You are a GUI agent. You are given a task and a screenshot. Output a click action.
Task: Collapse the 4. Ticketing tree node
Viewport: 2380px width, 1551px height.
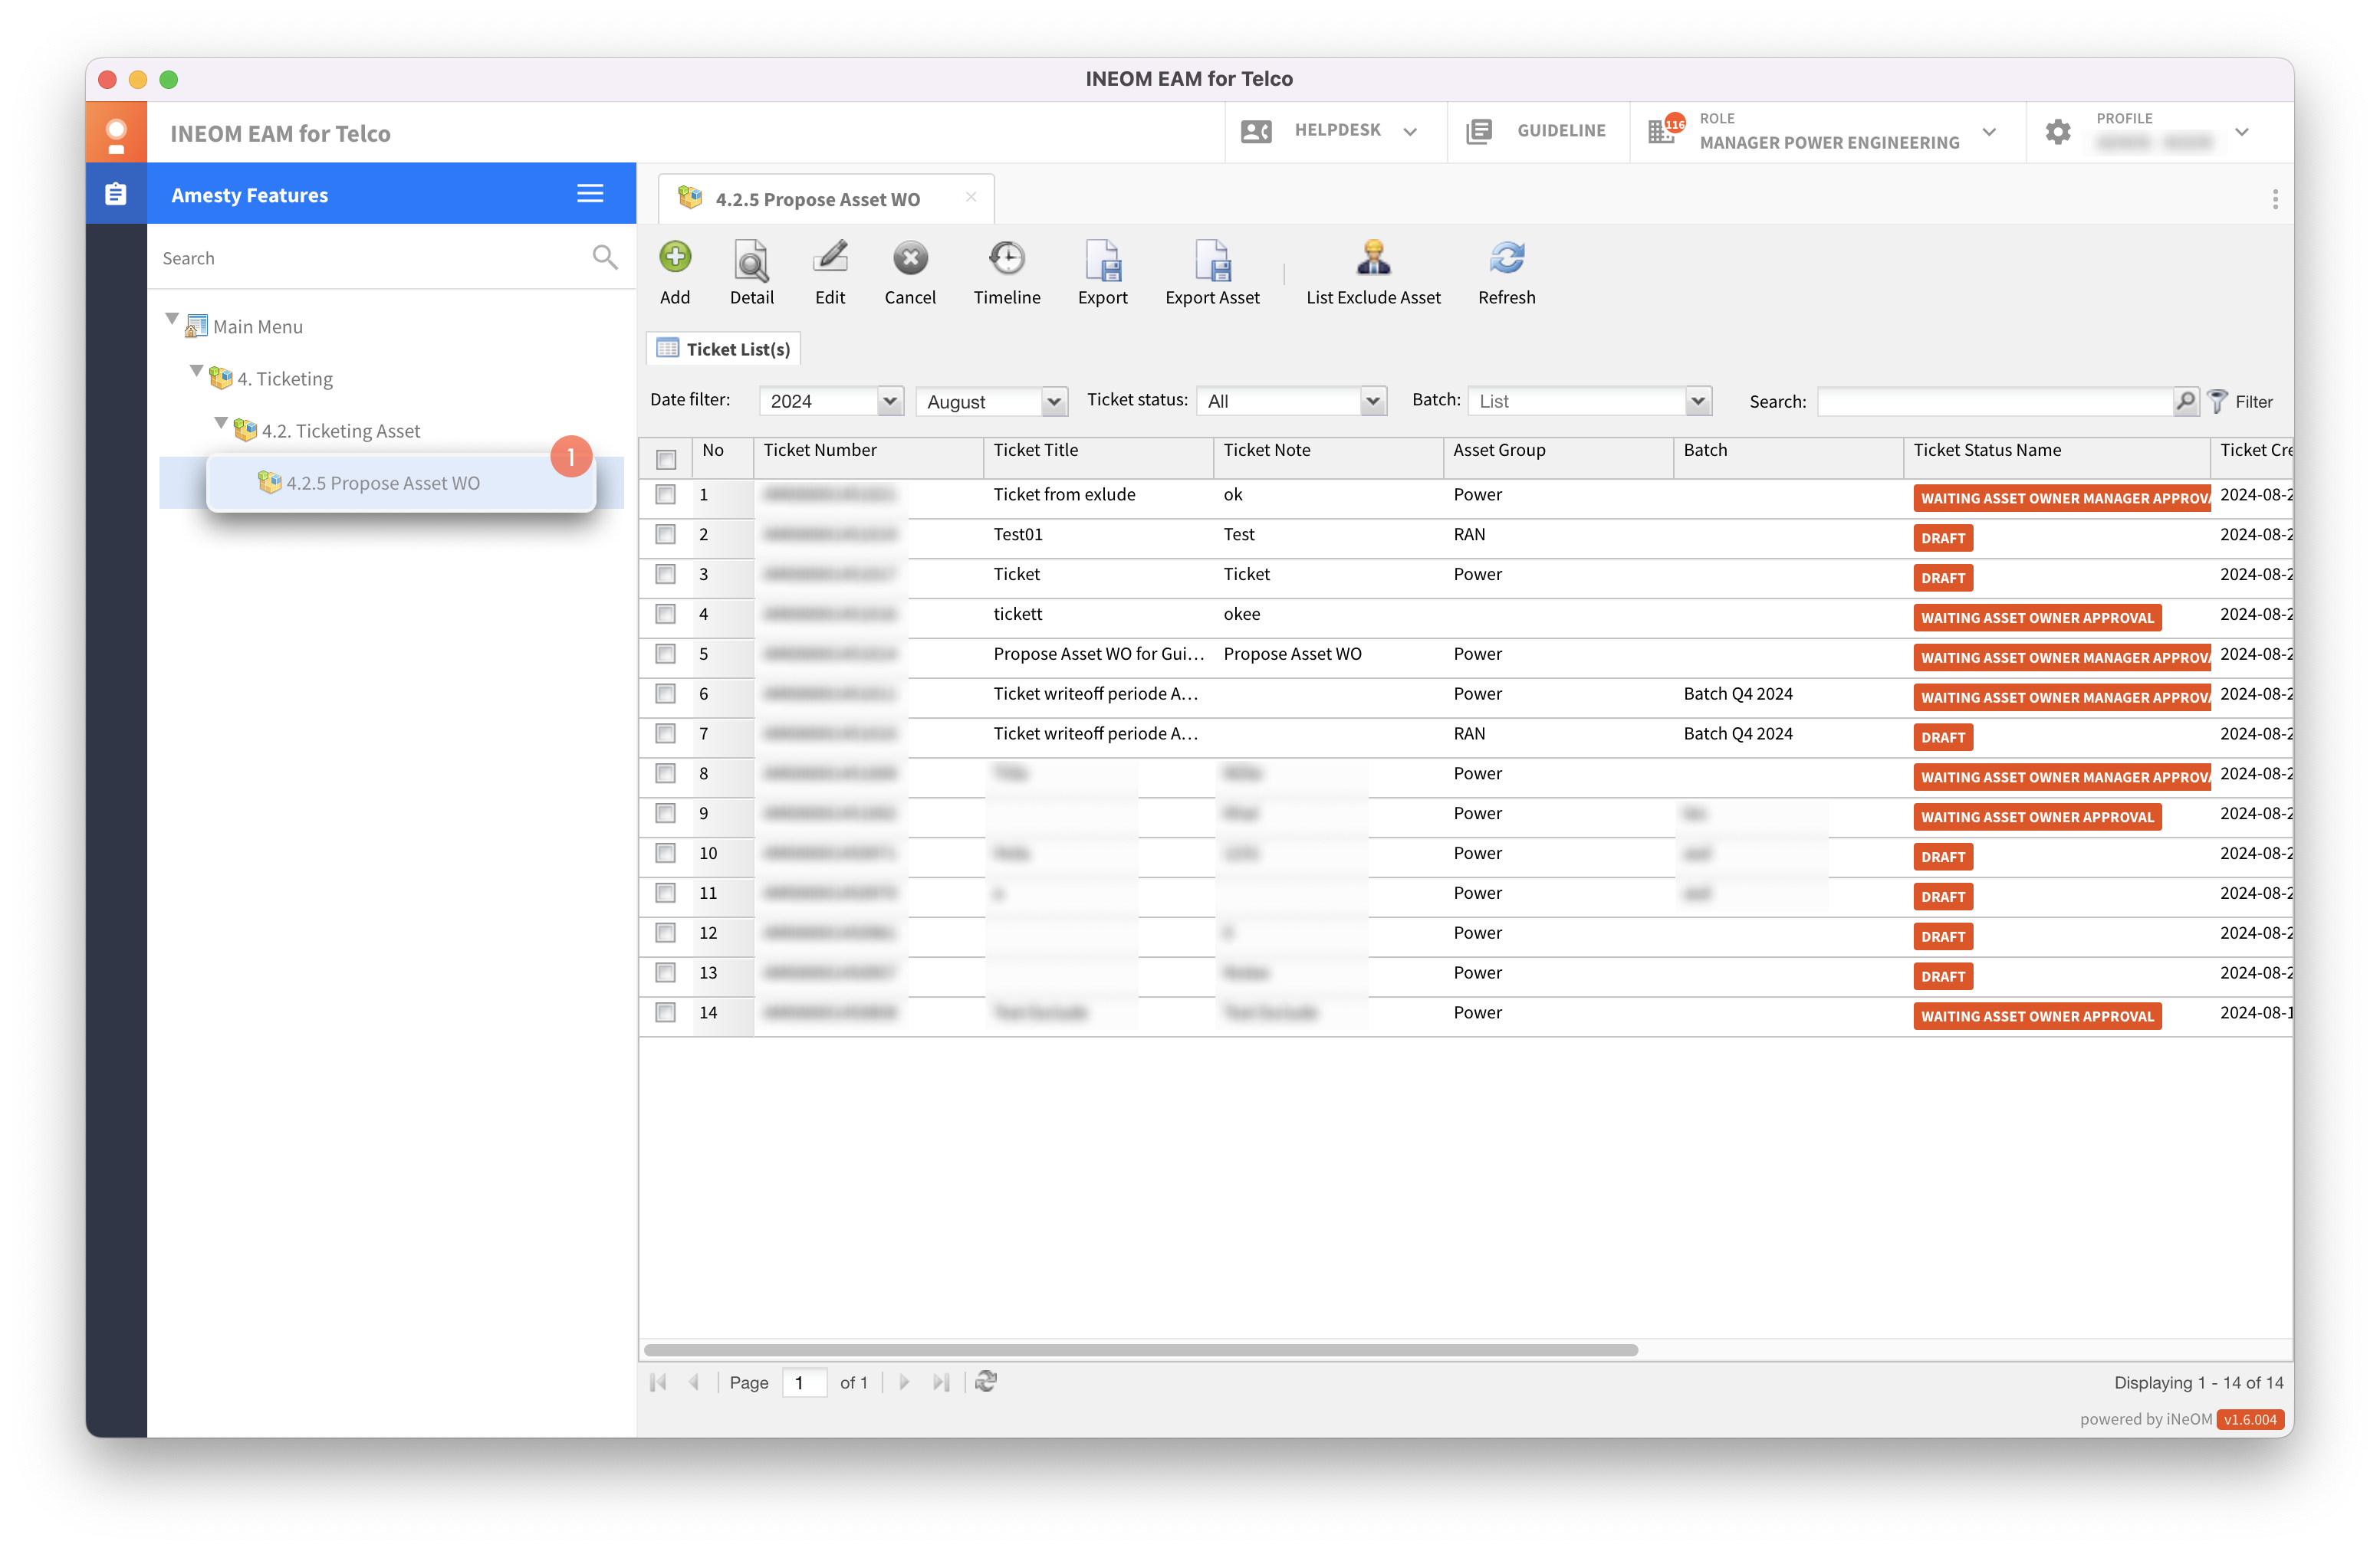click(197, 372)
